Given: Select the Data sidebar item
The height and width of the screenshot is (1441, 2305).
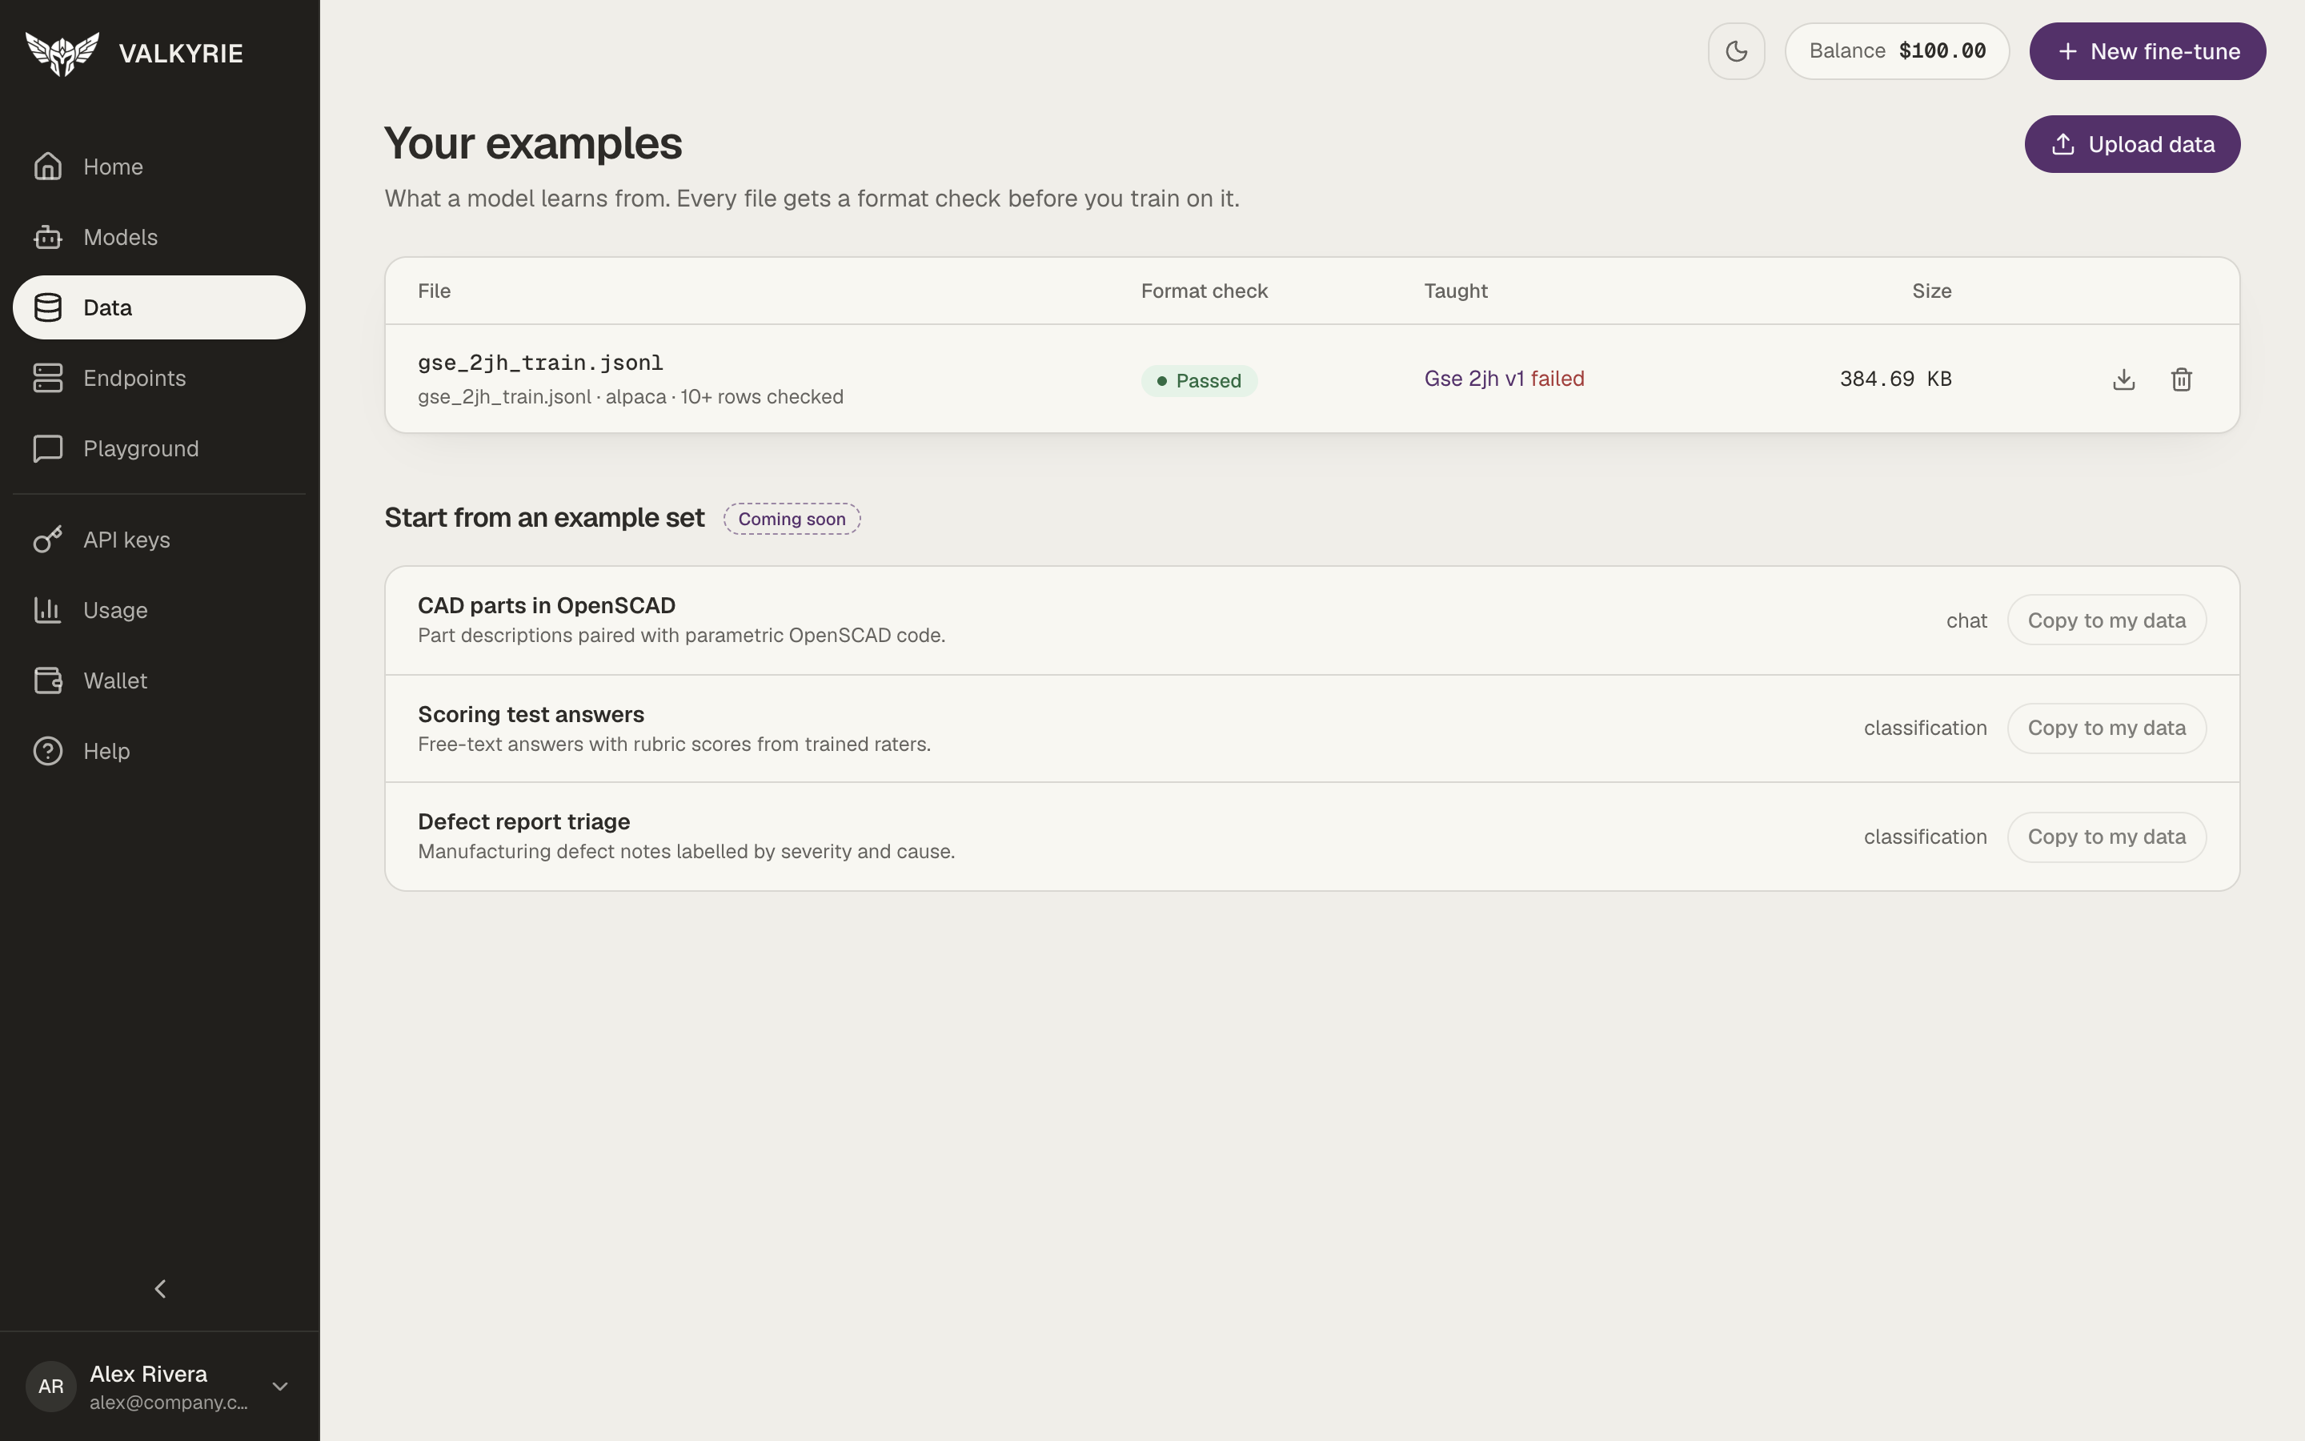Looking at the screenshot, I should [x=159, y=308].
